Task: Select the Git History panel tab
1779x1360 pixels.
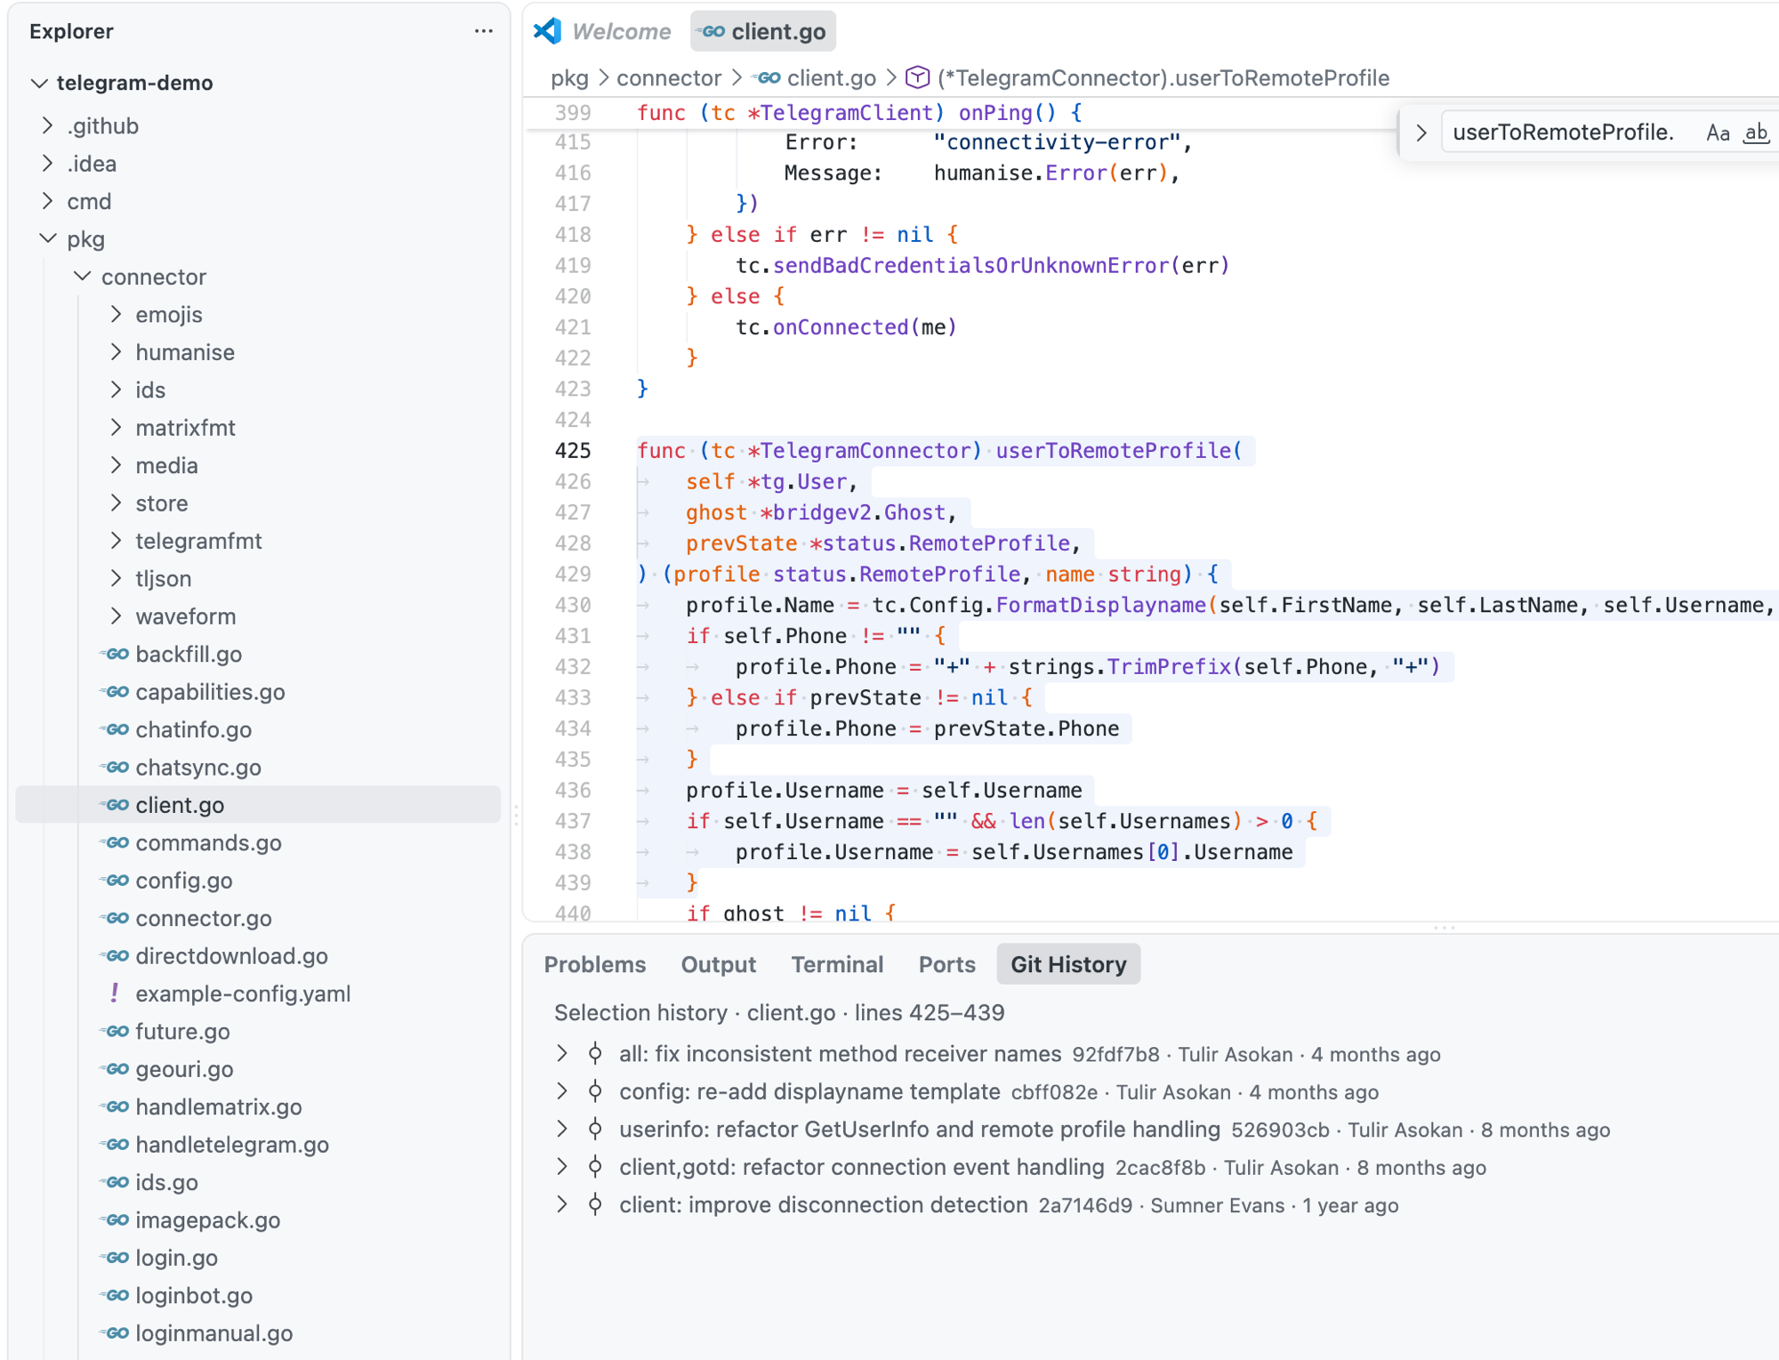Action: click(1068, 965)
